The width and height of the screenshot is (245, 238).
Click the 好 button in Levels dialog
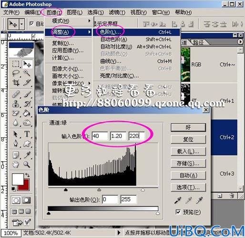point(188,128)
